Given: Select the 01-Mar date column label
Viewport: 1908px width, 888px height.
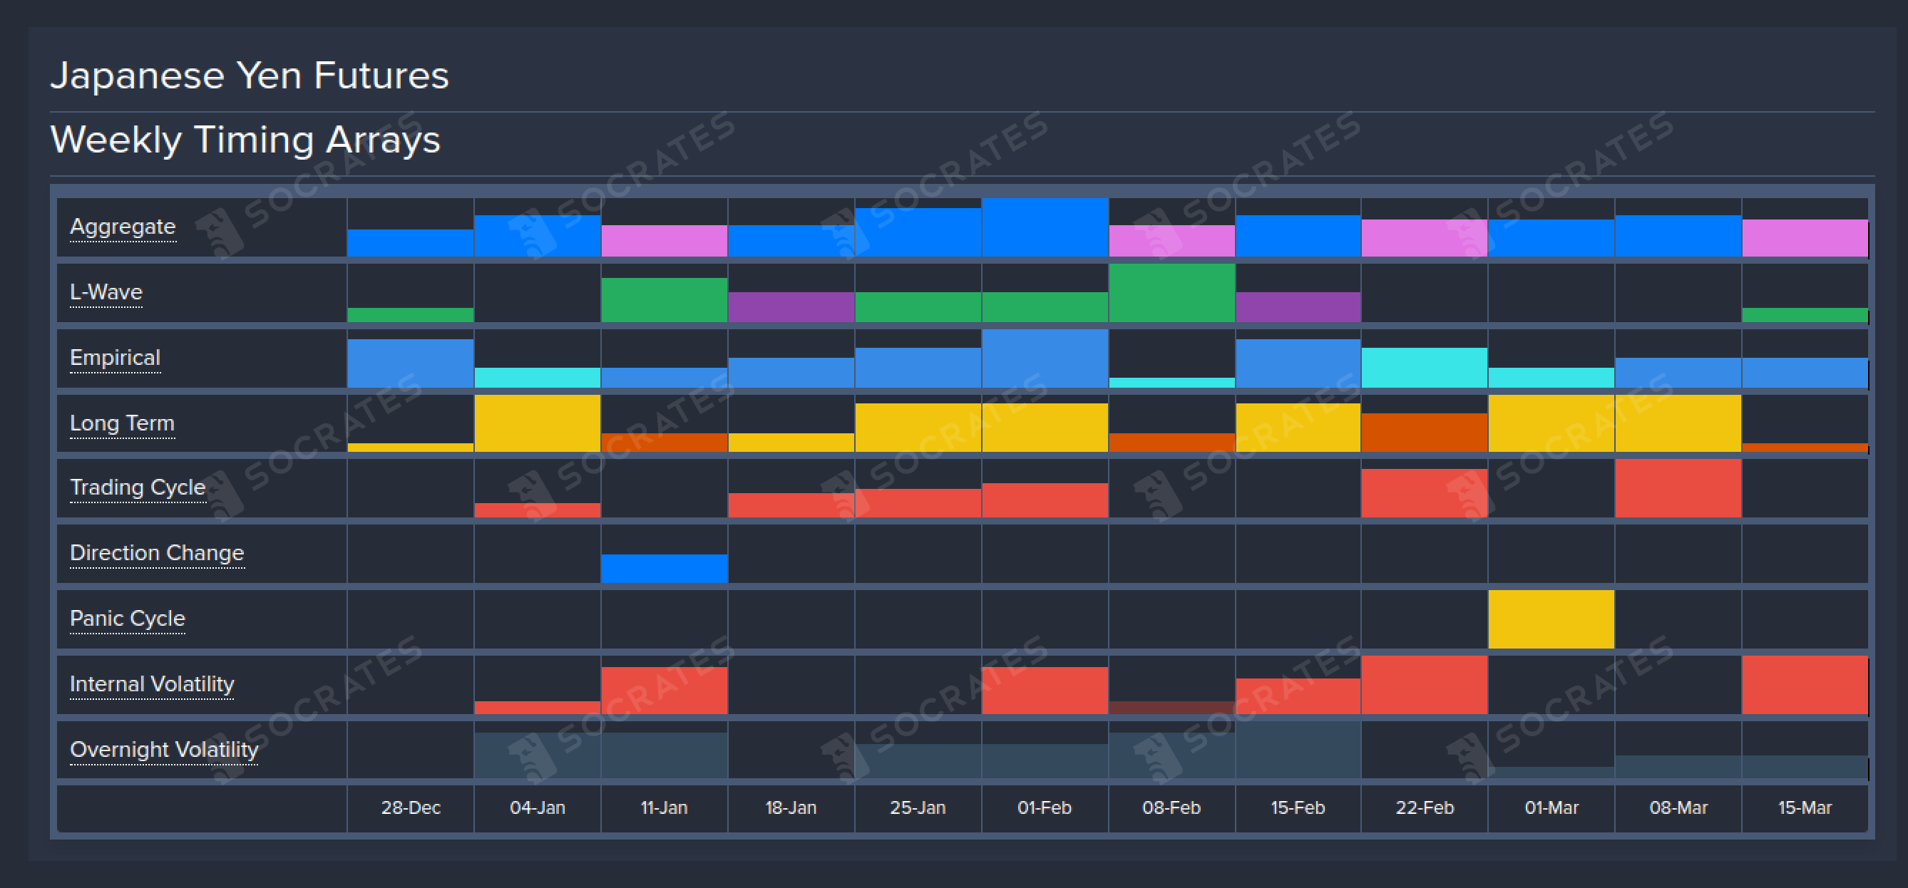Looking at the screenshot, I should click(x=1551, y=807).
